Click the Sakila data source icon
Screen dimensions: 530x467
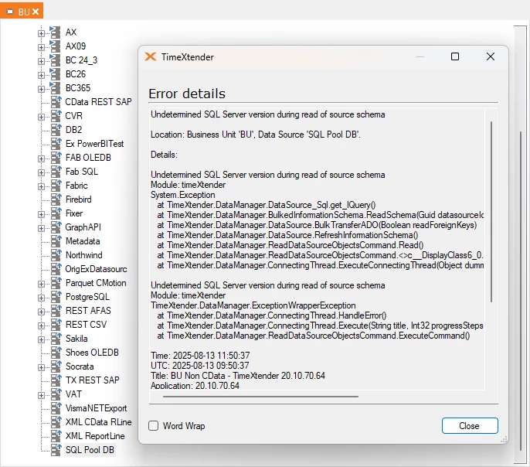click(x=56, y=339)
